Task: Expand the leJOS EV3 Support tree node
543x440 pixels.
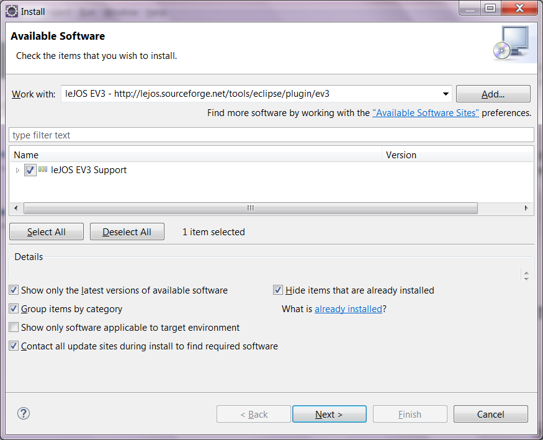Action: click(17, 170)
